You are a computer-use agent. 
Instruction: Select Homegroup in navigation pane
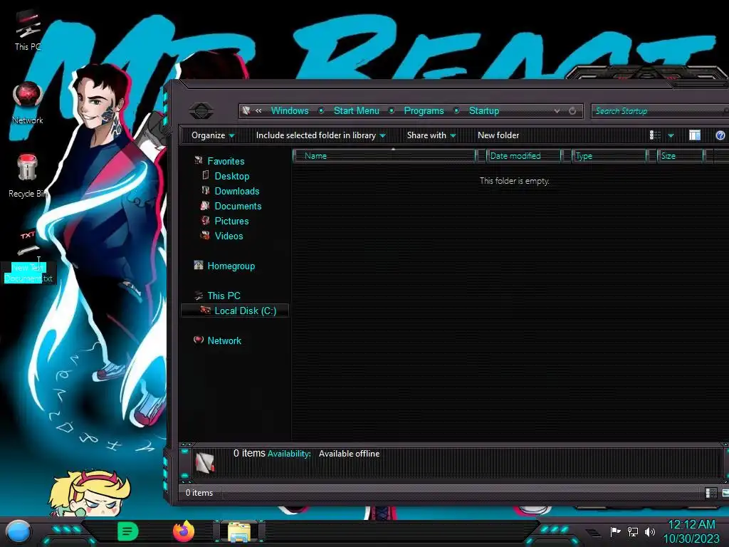pyautogui.click(x=231, y=266)
